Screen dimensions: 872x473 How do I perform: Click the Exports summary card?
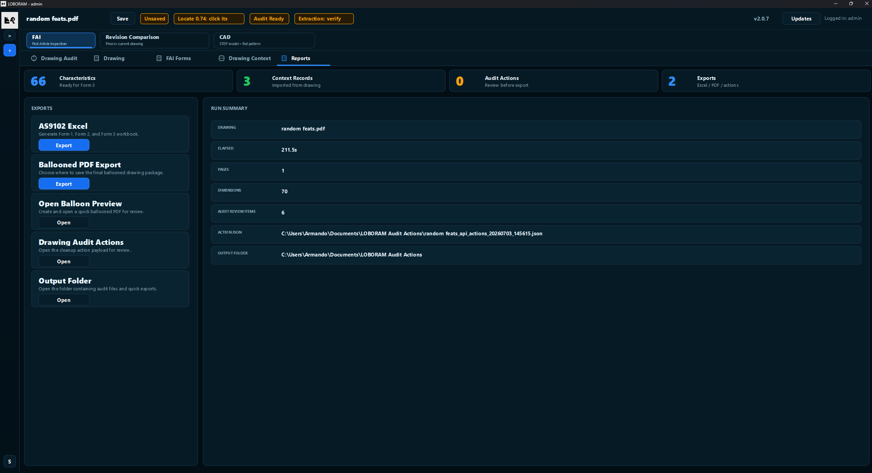pos(766,81)
